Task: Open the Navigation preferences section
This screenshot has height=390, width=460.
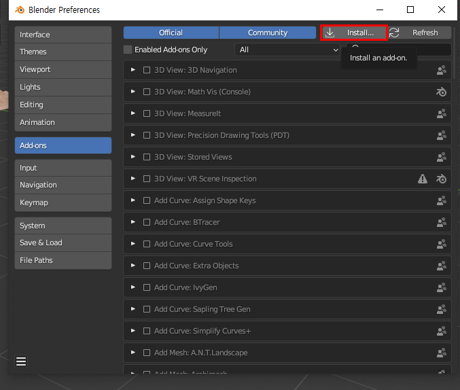Action: 63,185
